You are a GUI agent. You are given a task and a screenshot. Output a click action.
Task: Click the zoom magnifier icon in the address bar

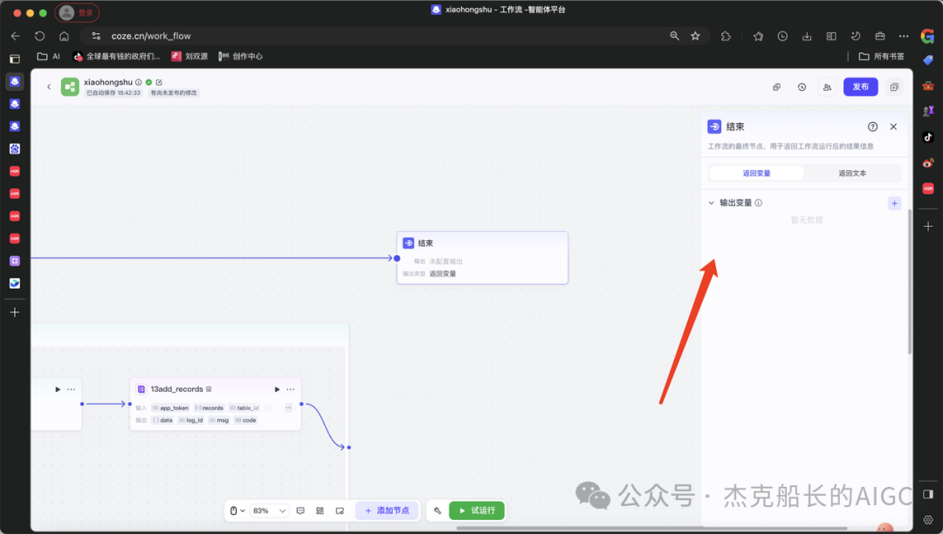[674, 36]
